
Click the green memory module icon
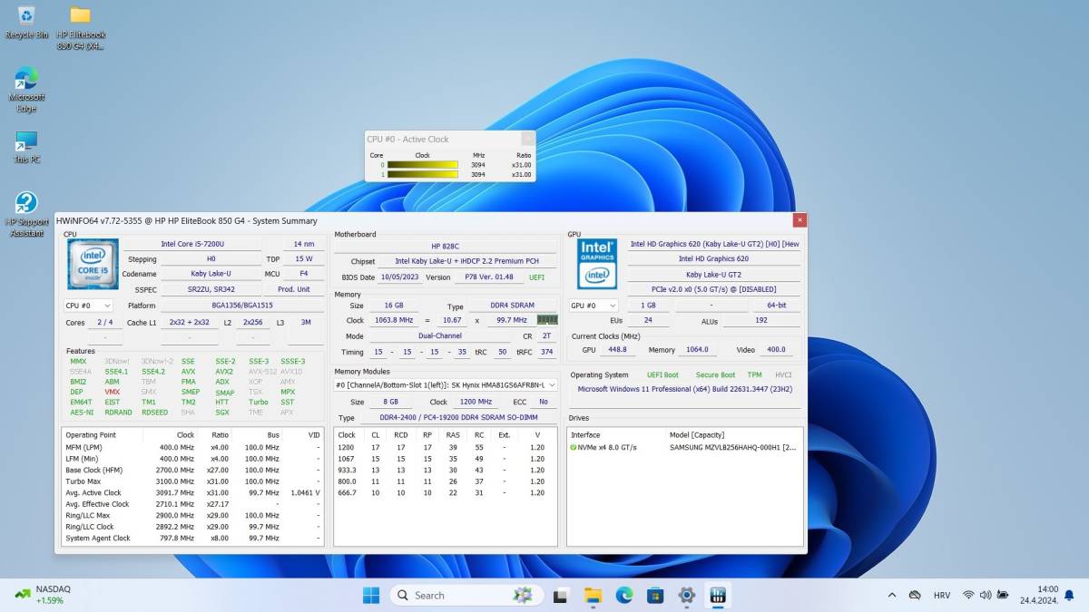point(547,319)
